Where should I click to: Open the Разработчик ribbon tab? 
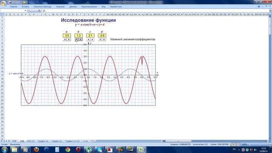pos(116,7)
